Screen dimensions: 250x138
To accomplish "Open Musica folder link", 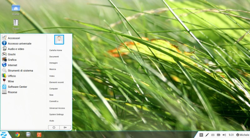I will tap(52, 69).
